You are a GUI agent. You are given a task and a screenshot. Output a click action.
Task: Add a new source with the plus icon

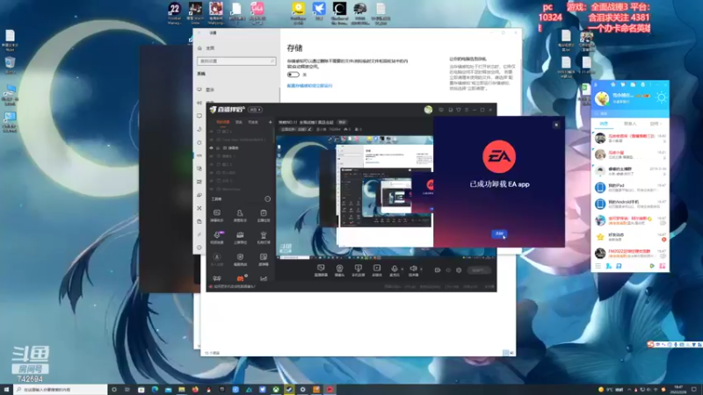(270, 122)
